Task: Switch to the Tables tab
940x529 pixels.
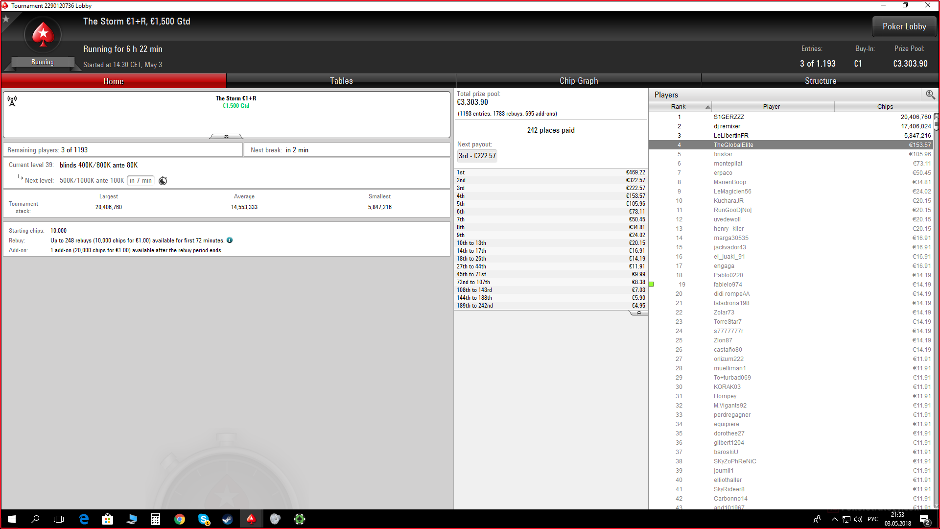Action: pos(341,81)
